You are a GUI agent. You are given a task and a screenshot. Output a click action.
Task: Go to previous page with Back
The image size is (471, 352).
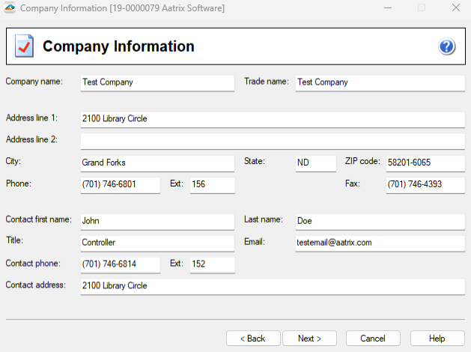click(253, 339)
